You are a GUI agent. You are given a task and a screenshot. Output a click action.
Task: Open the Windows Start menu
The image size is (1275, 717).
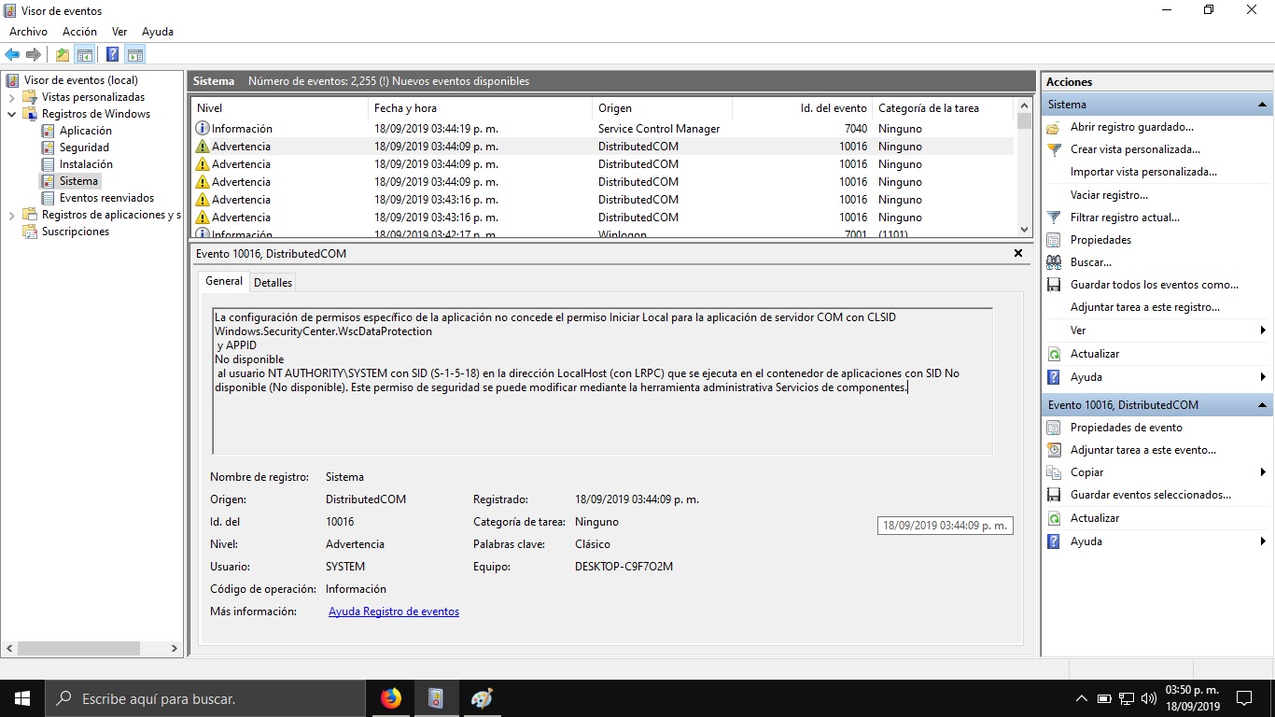point(22,698)
